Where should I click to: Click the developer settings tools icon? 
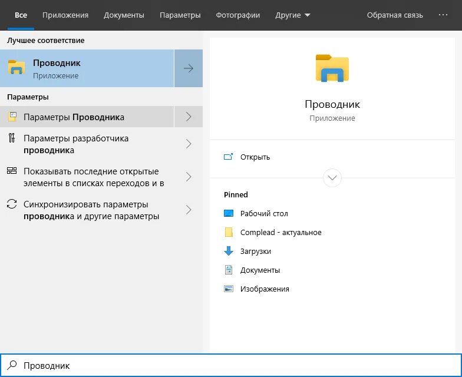coord(12,138)
